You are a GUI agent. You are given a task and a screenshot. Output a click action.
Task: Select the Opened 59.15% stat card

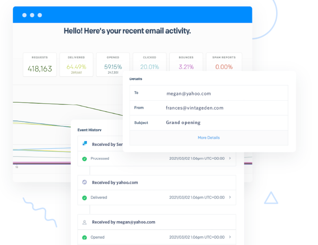113,65
